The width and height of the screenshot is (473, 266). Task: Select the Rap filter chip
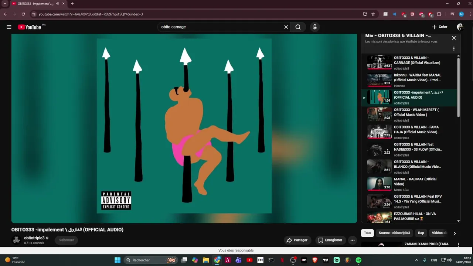pos(421,233)
